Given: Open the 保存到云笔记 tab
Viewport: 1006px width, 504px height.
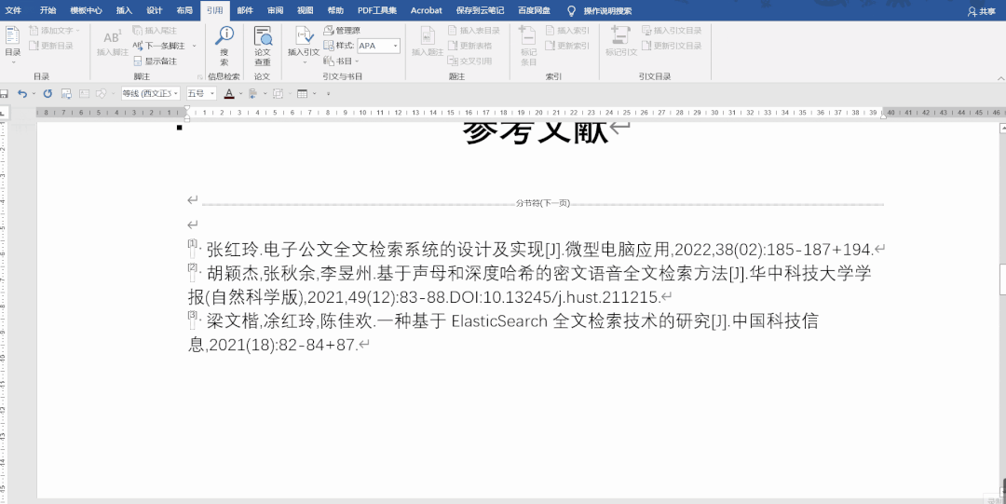Looking at the screenshot, I should point(480,10).
